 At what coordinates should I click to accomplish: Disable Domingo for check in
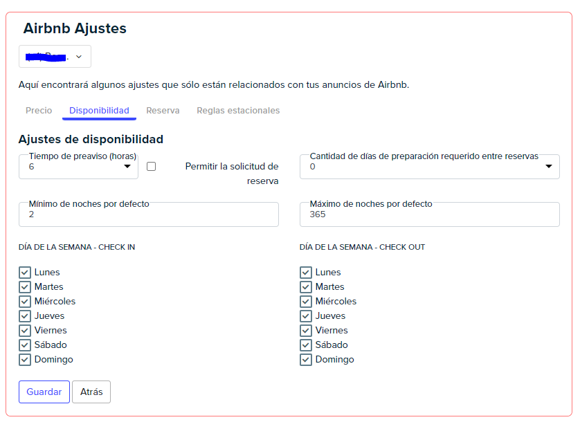point(25,360)
